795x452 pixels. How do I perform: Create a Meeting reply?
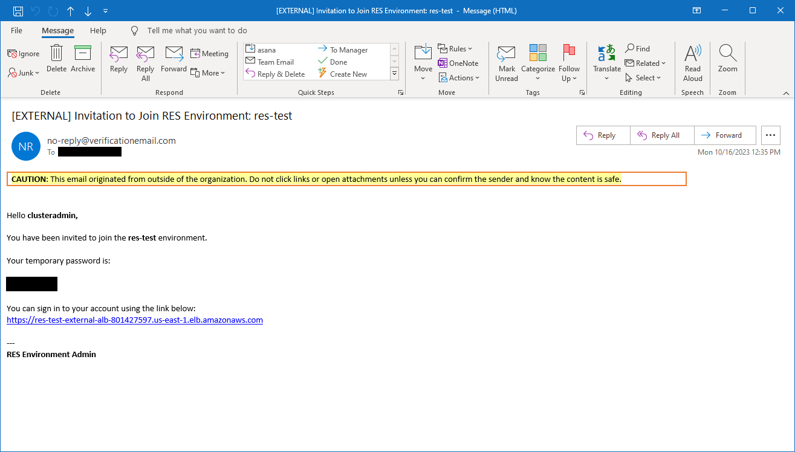tap(209, 53)
